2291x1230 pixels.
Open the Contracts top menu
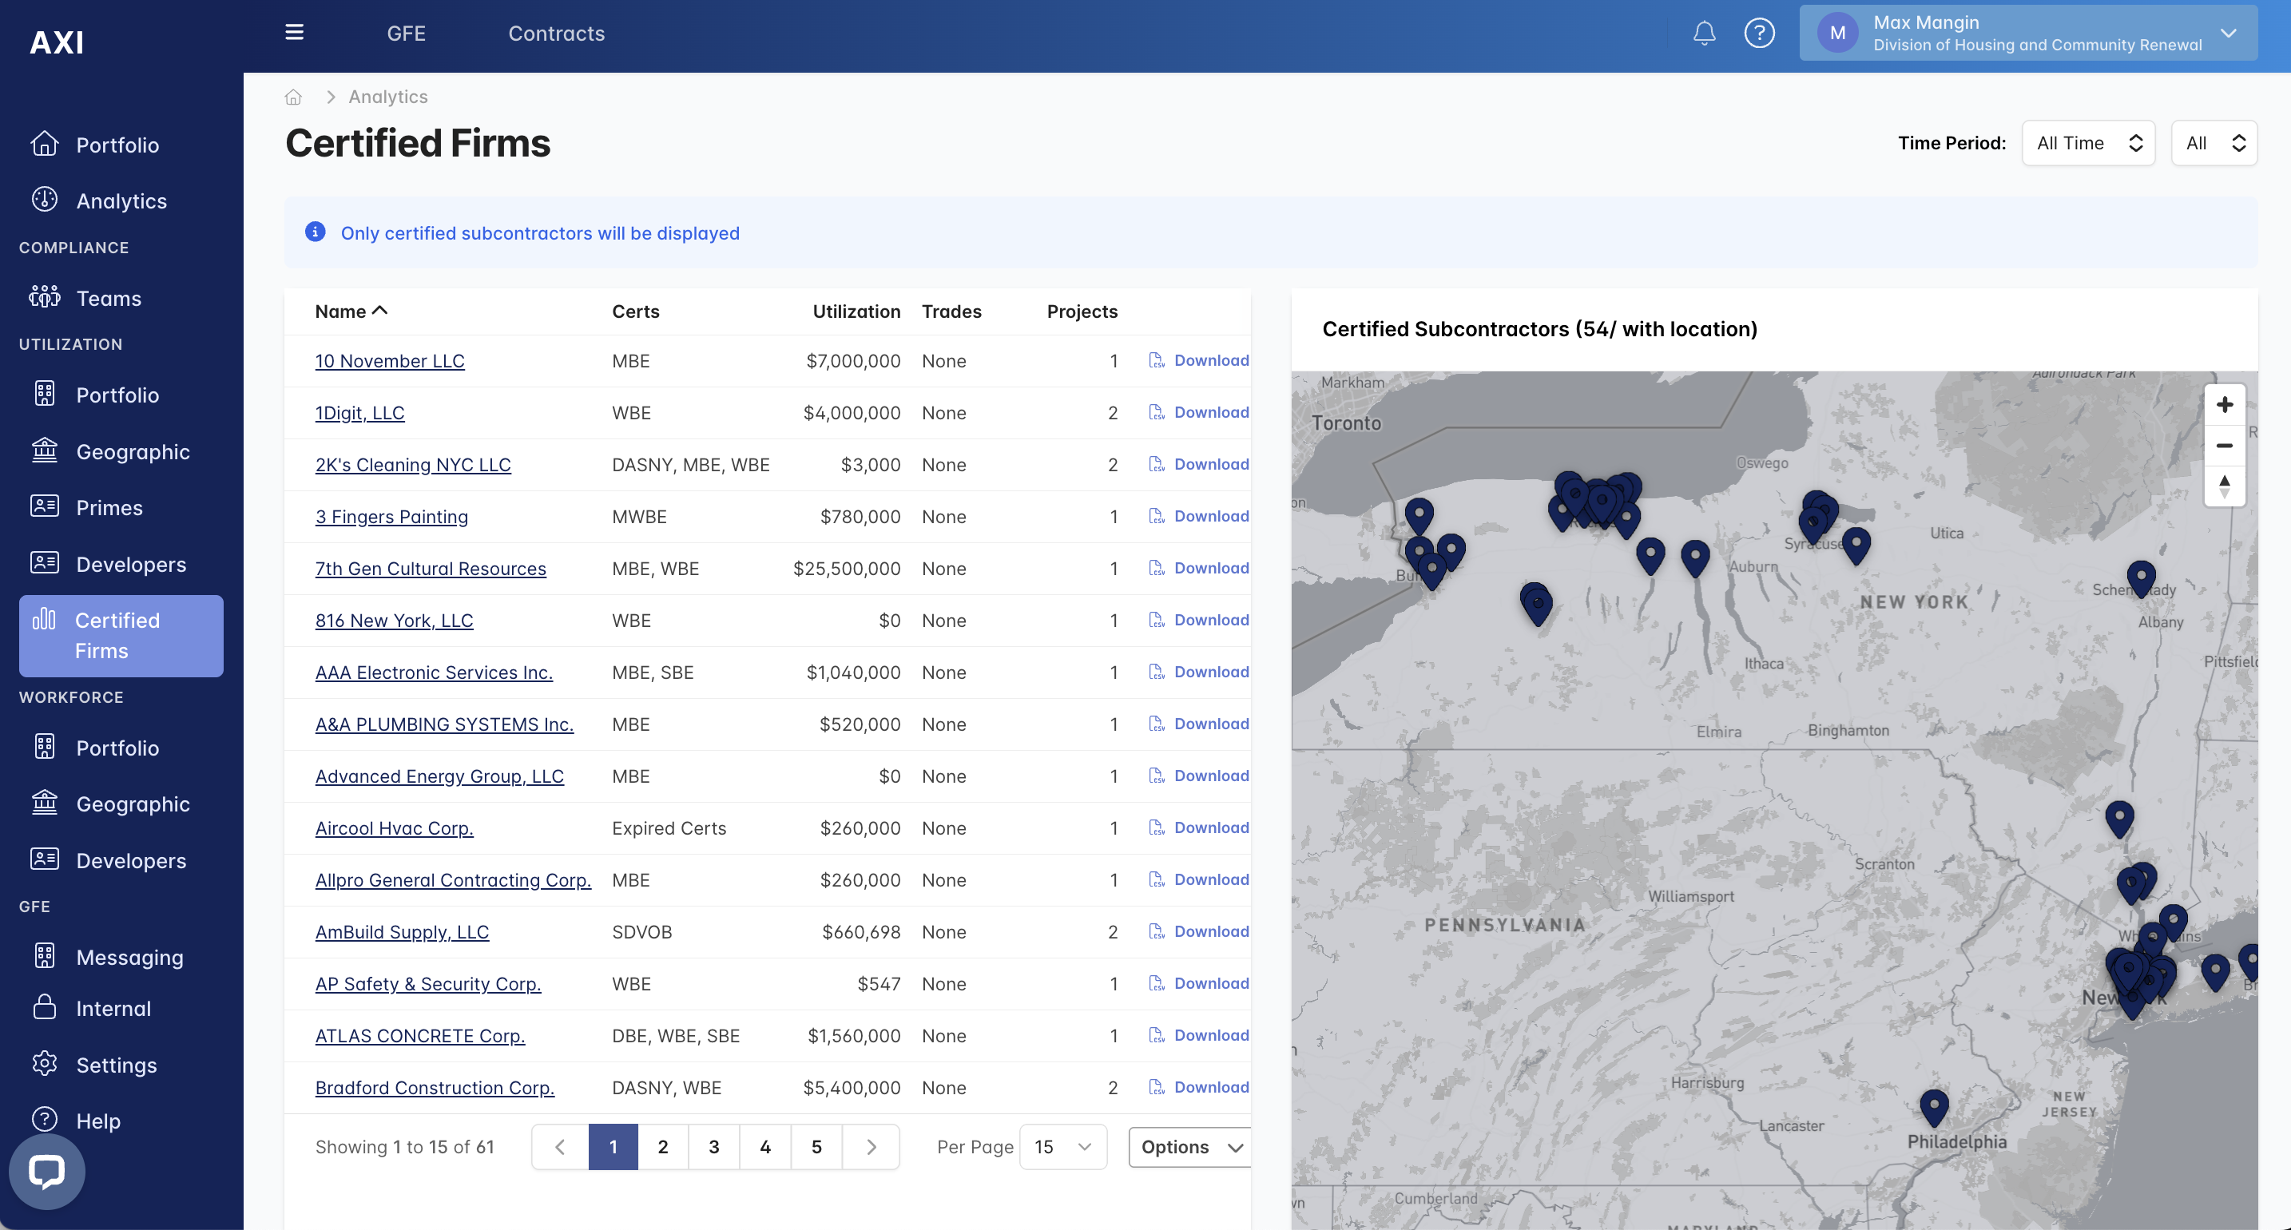556,33
